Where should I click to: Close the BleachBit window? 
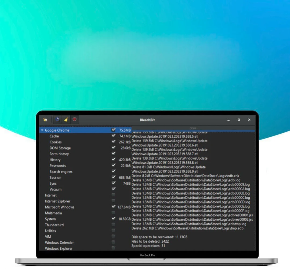point(249,120)
